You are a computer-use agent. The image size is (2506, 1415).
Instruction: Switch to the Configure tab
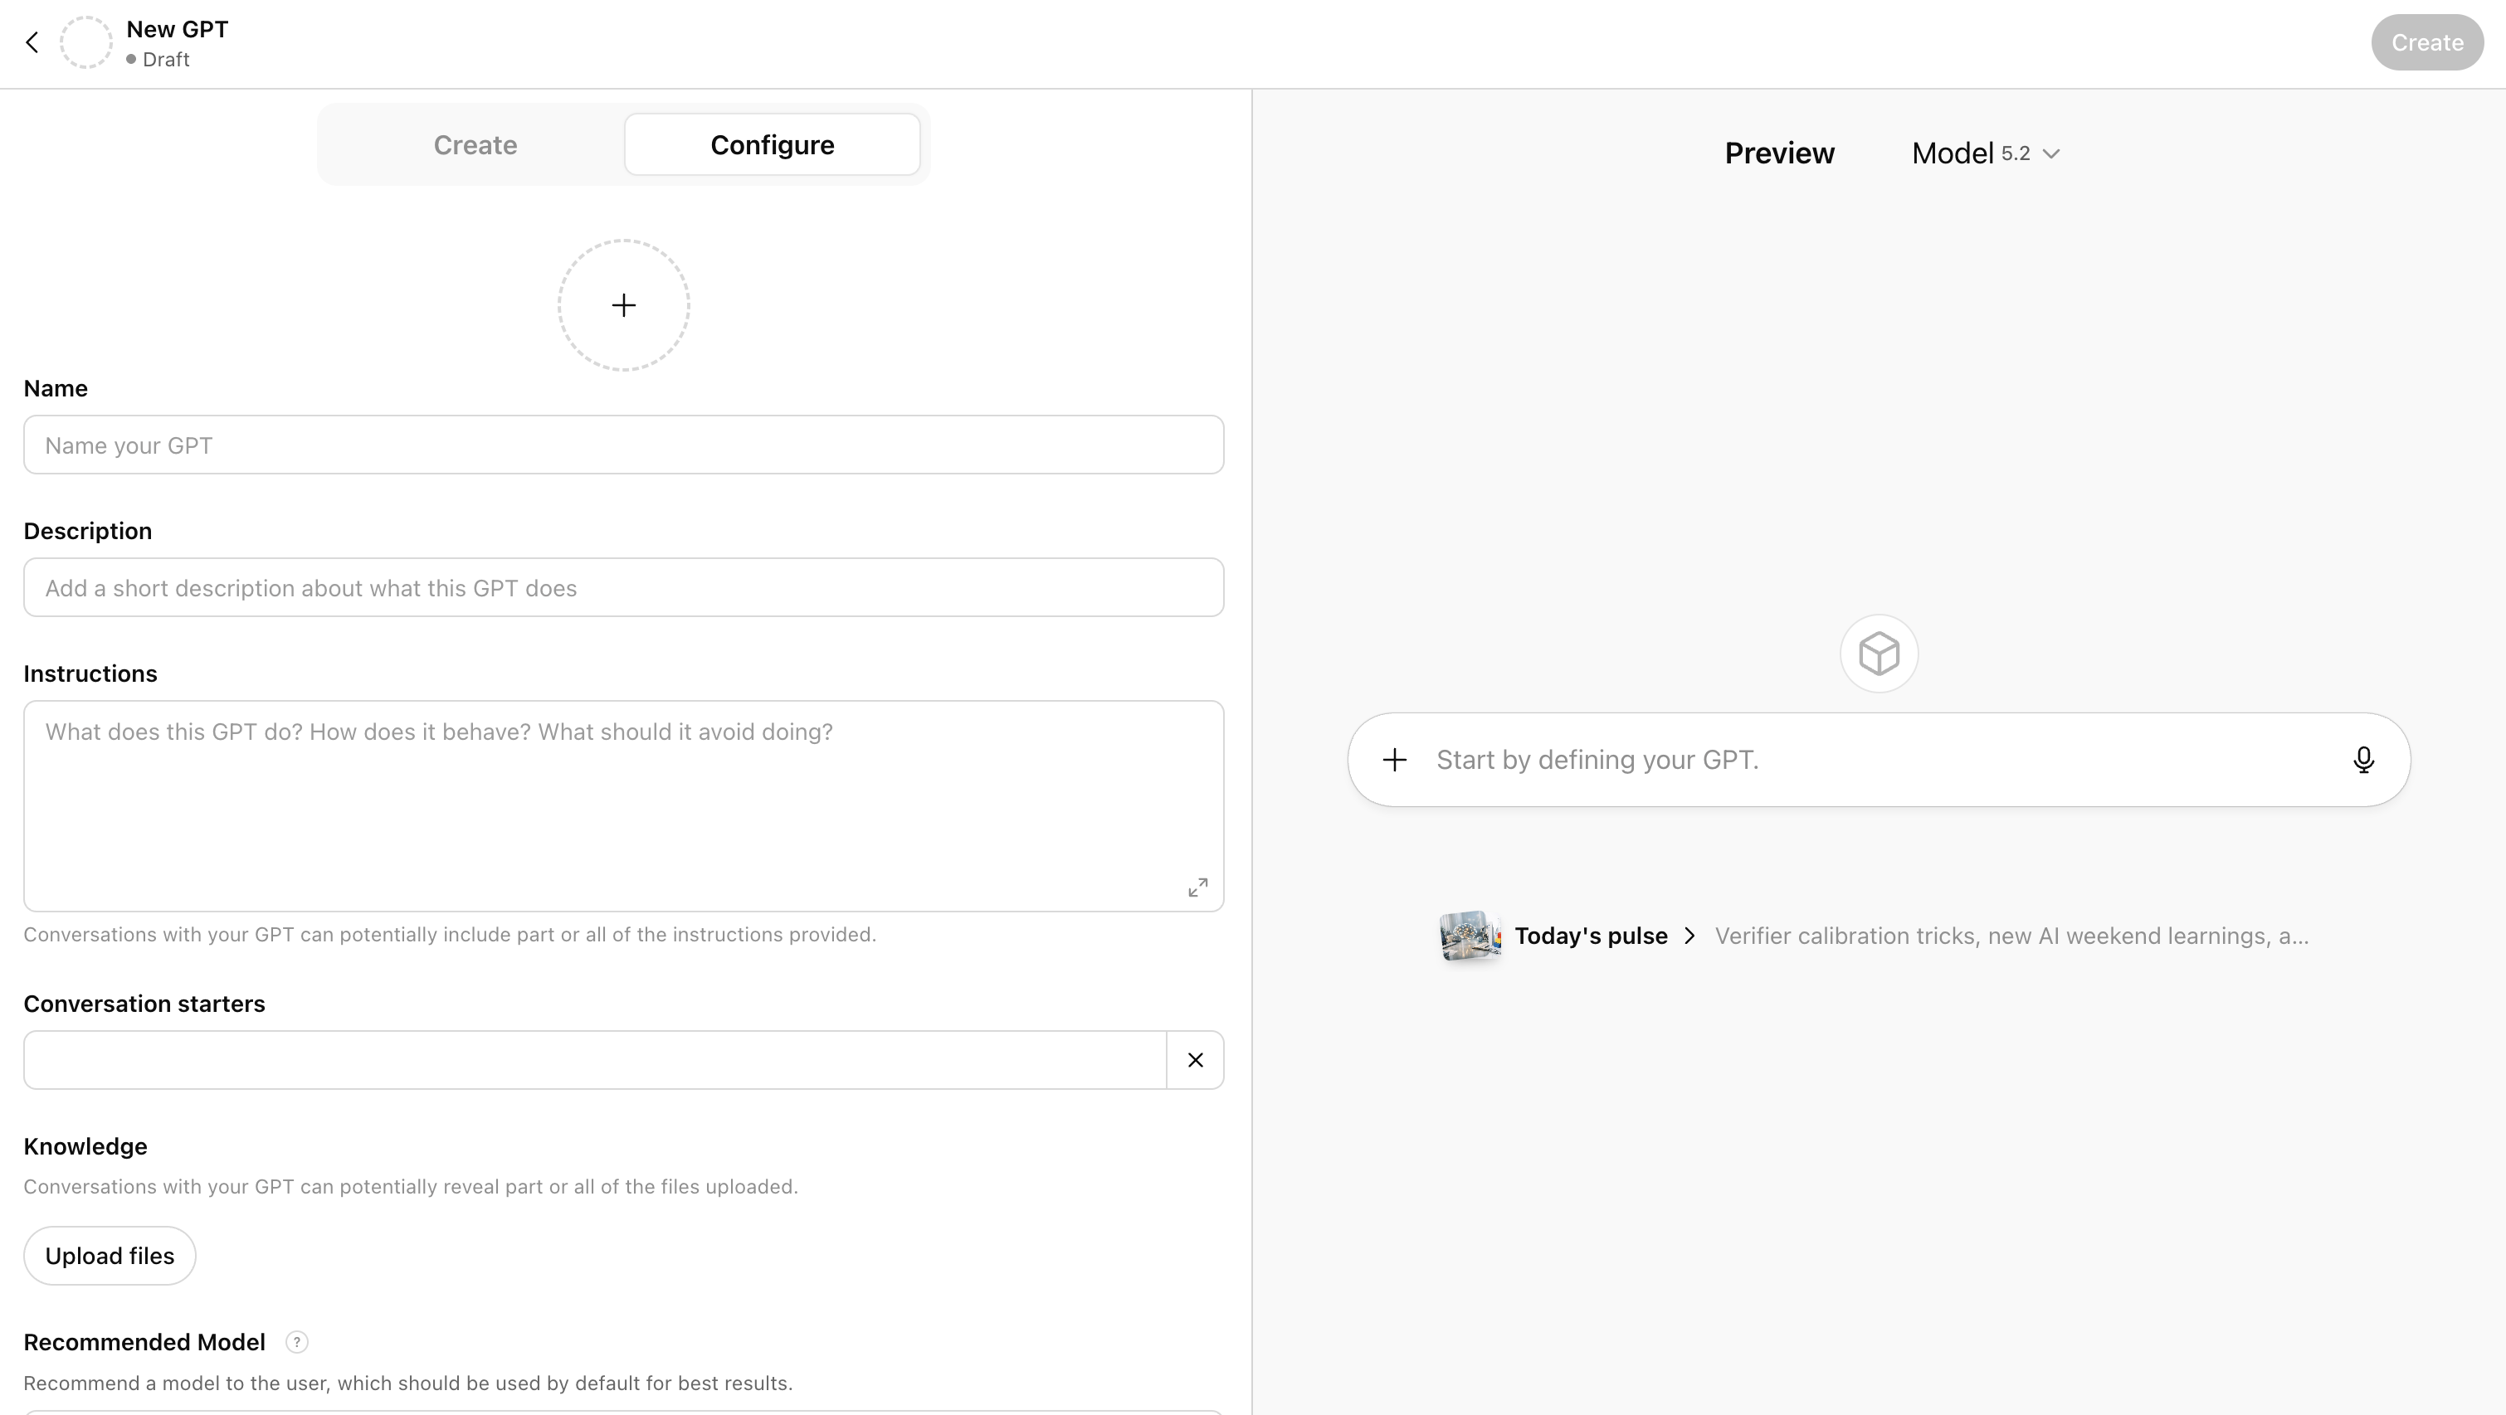point(772,144)
